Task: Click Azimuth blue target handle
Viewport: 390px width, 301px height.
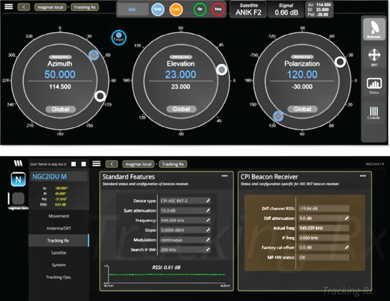Action: pyautogui.click(x=94, y=55)
